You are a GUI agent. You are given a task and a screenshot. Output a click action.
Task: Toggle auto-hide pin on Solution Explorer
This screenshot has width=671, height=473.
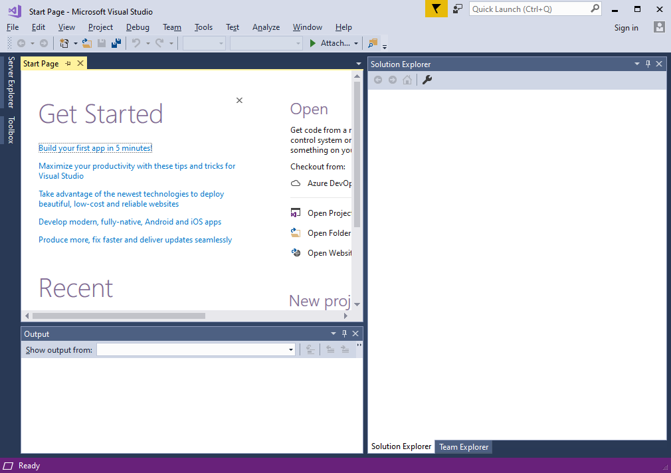tap(648, 64)
